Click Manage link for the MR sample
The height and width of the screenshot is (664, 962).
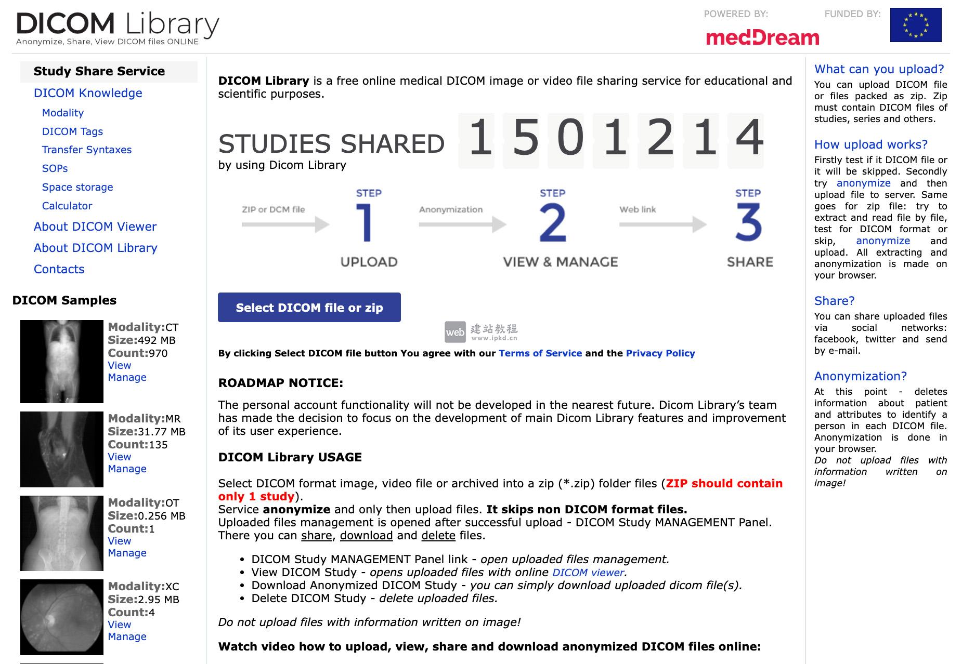pyautogui.click(x=127, y=469)
